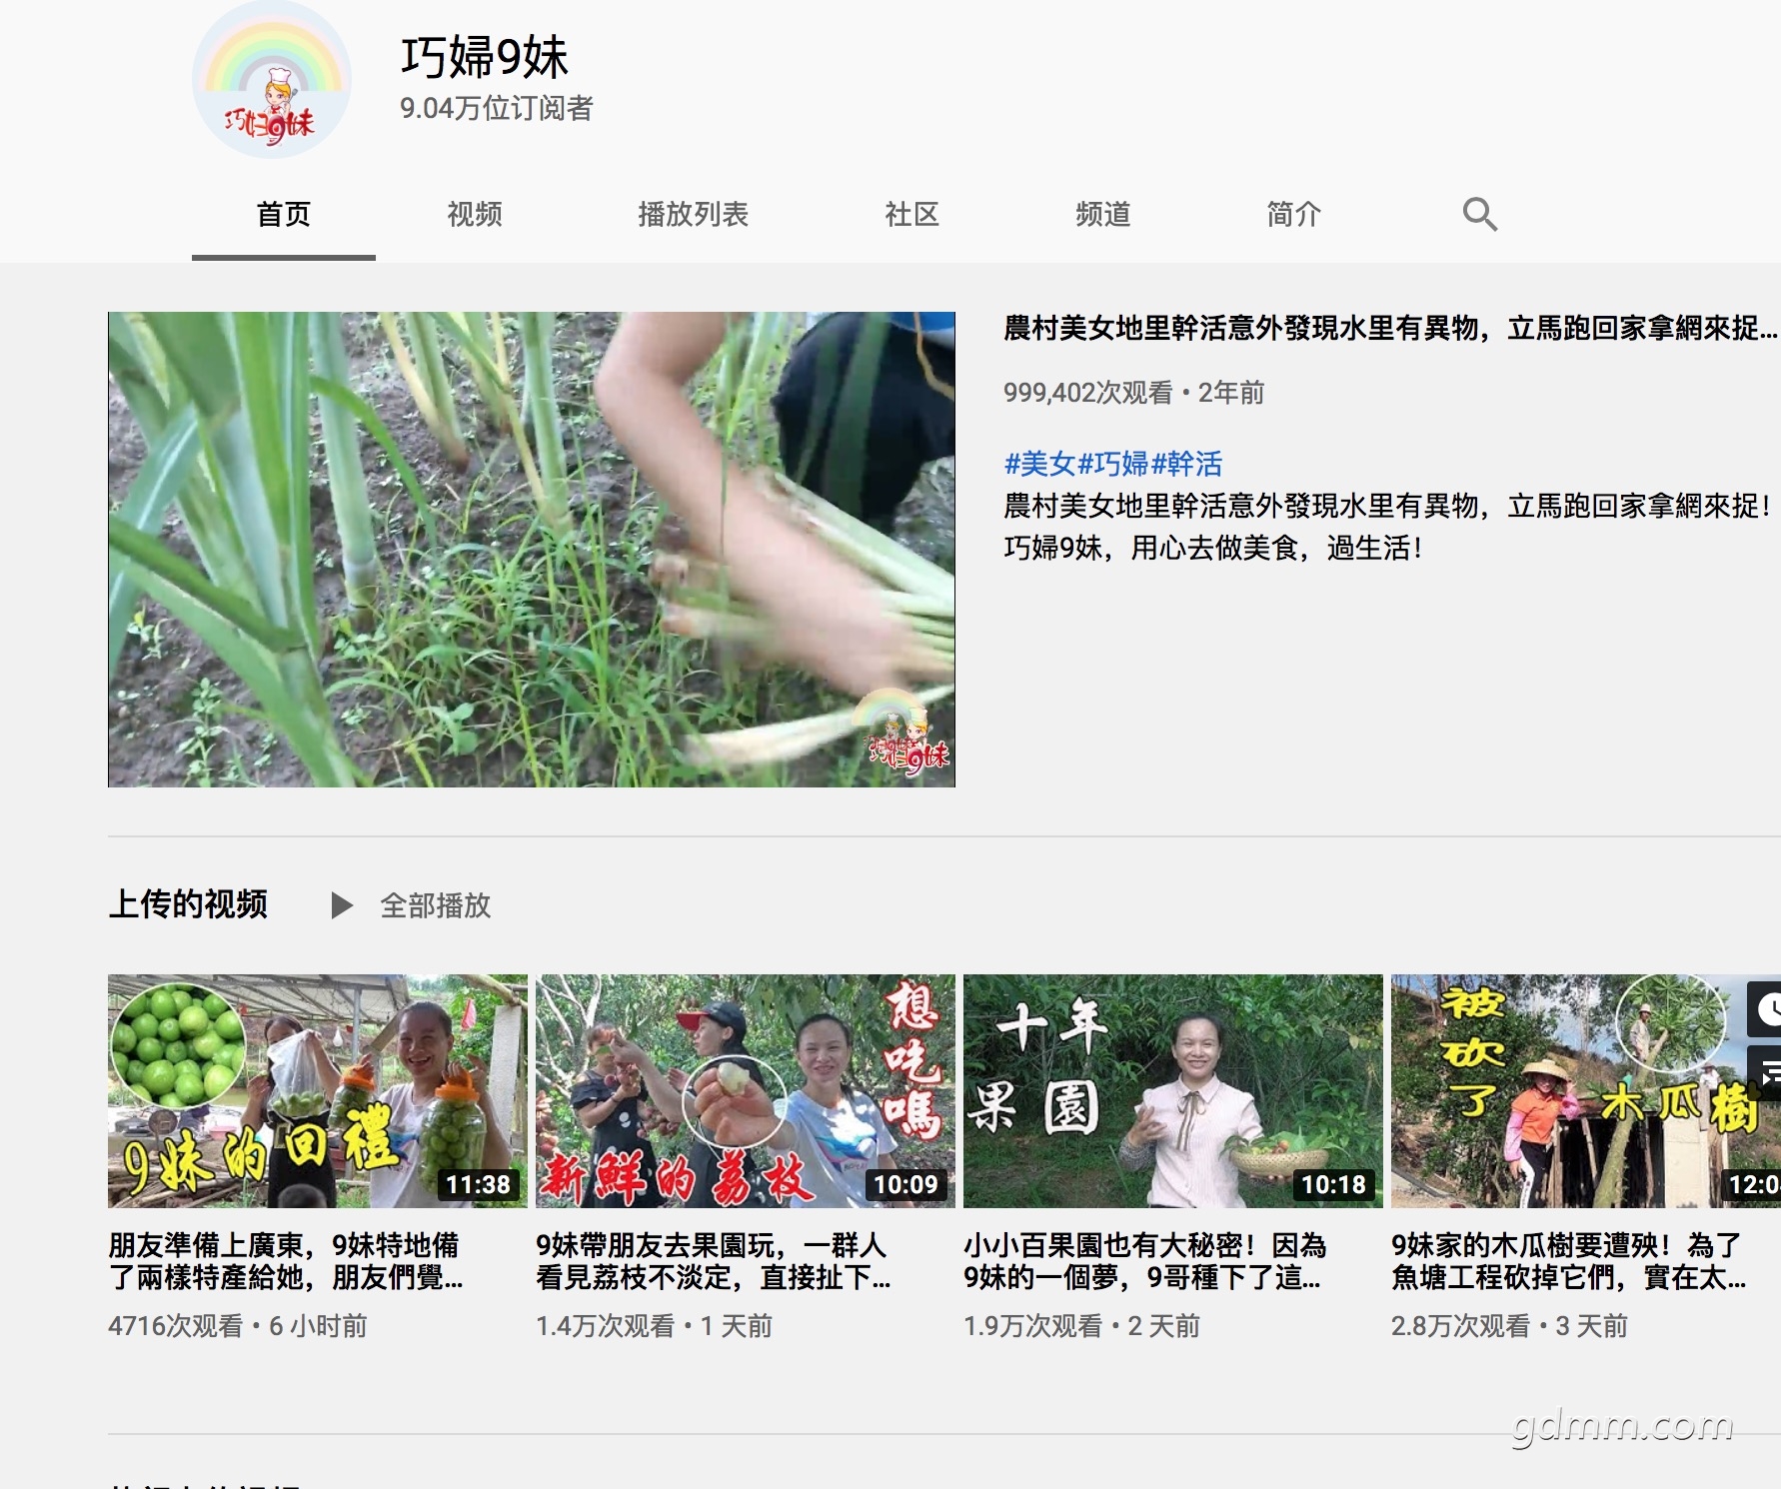Open the 播放列表 tab
Image resolution: width=1781 pixels, height=1489 pixels.
pyautogui.click(x=693, y=215)
